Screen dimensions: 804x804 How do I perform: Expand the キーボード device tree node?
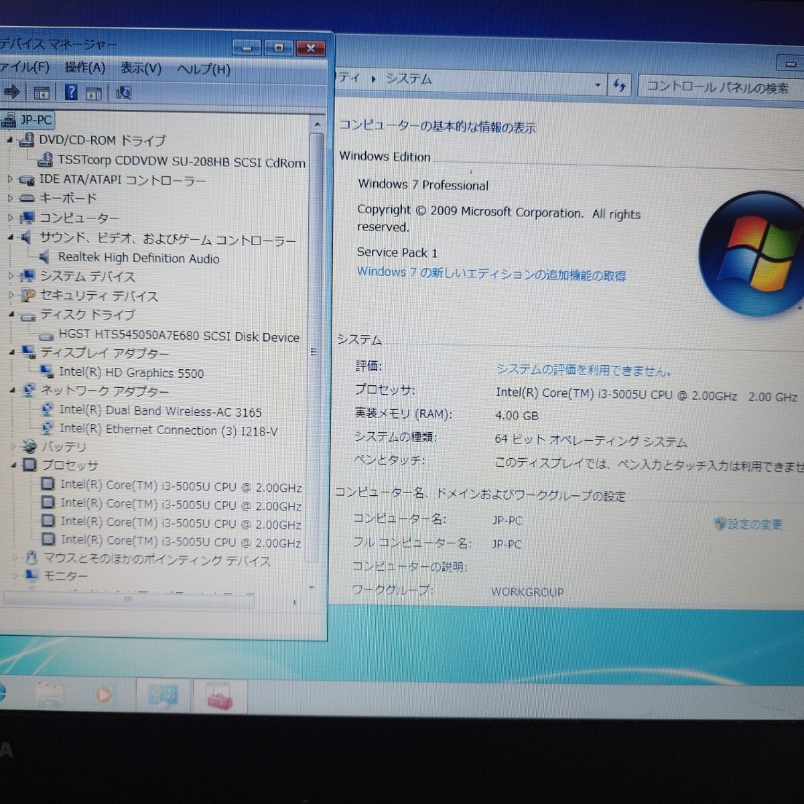coord(10,198)
